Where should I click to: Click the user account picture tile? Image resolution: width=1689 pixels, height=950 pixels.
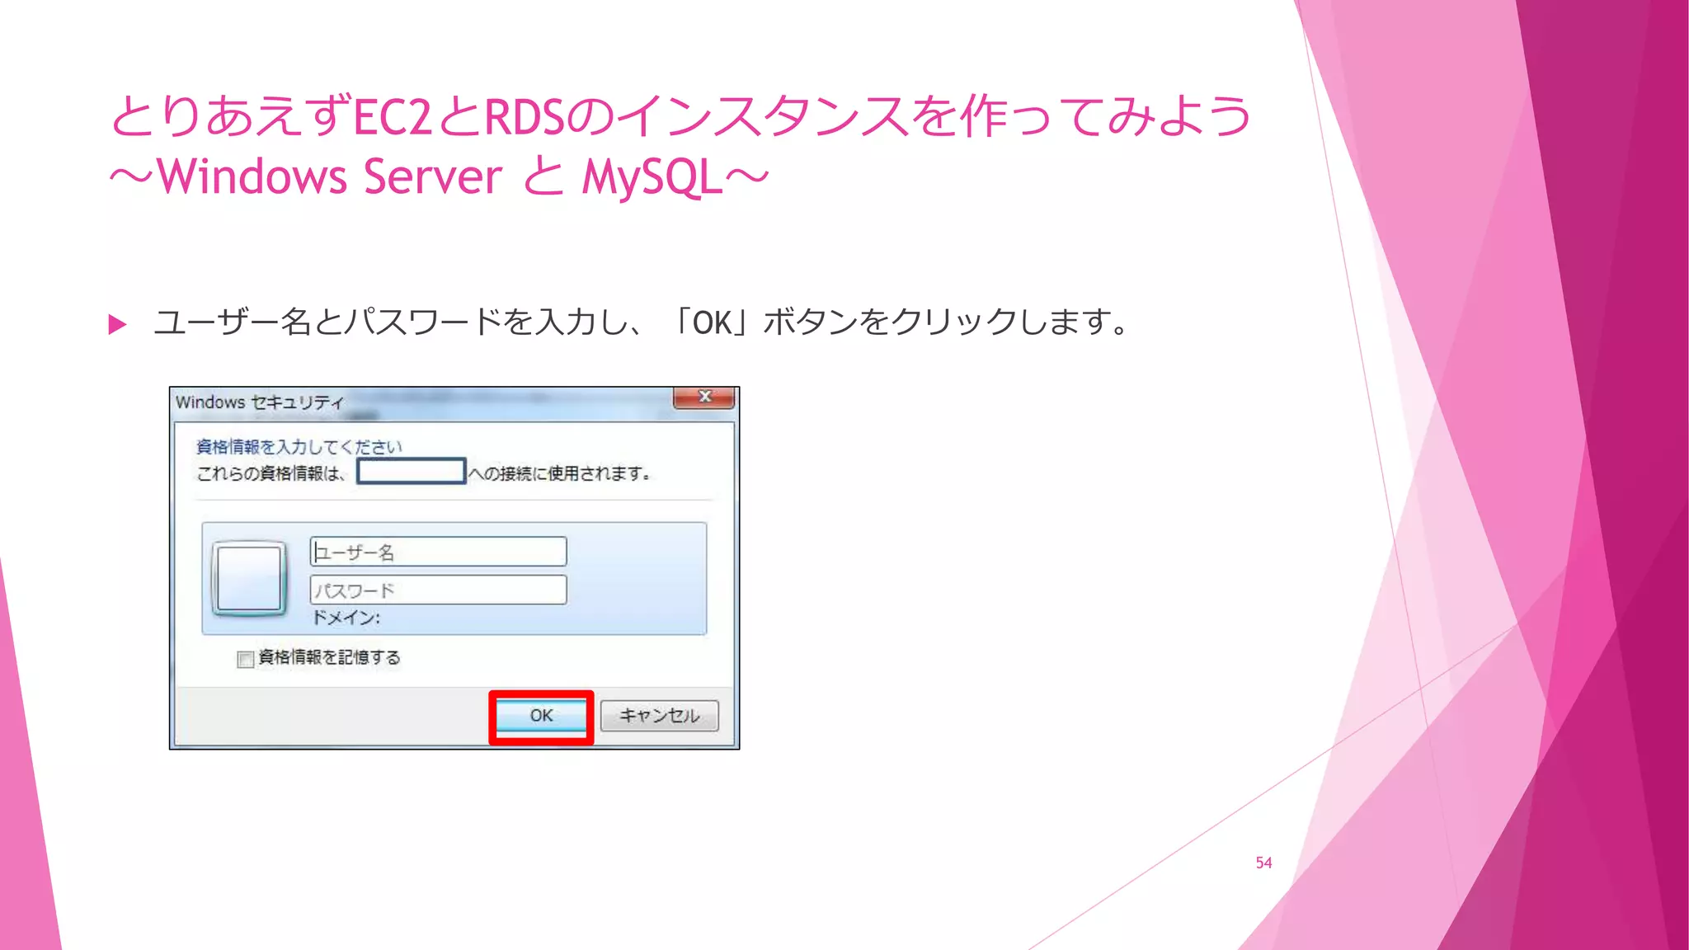point(249,579)
